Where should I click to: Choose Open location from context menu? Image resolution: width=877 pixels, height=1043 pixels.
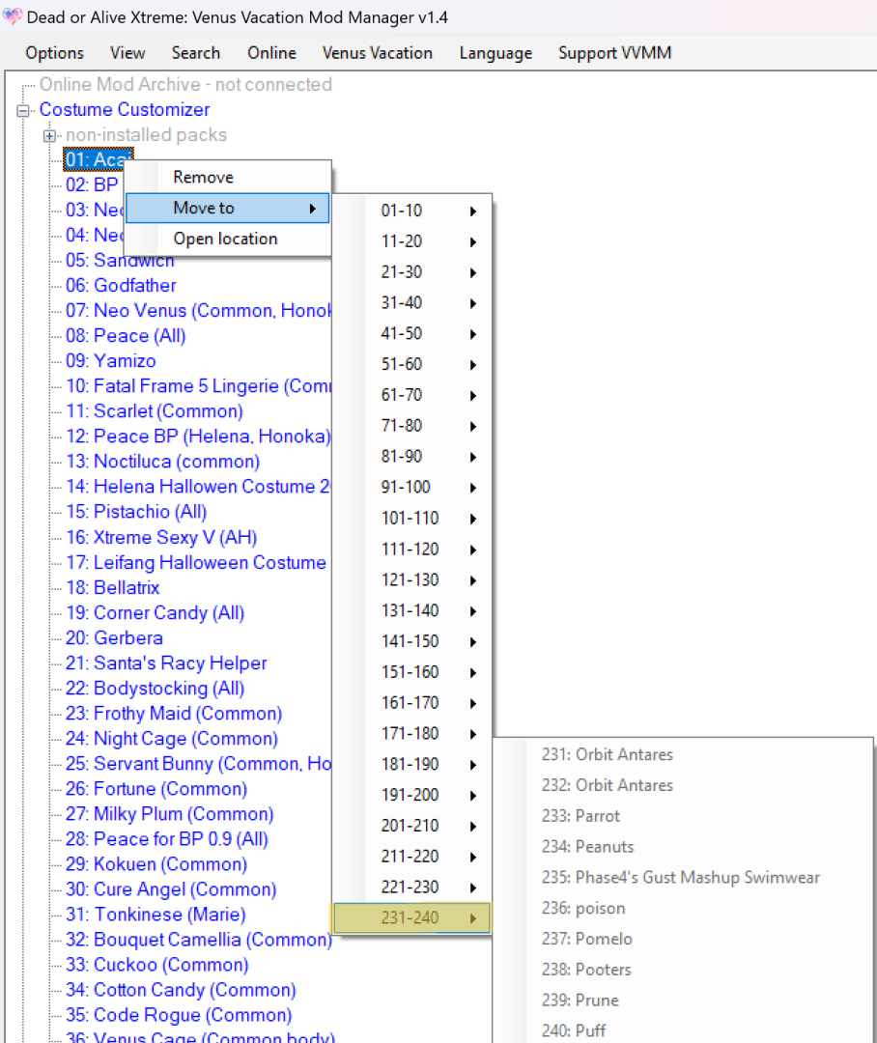point(228,239)
